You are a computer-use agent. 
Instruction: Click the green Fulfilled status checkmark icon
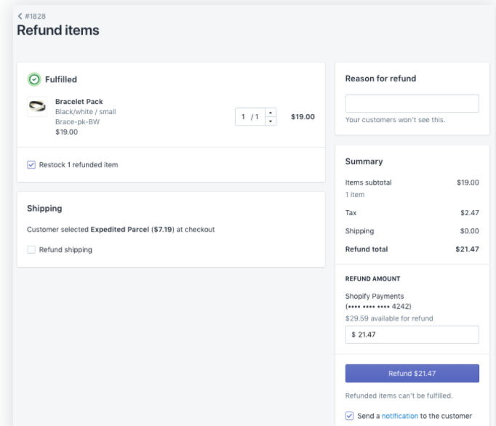click(x=34, y=79)
